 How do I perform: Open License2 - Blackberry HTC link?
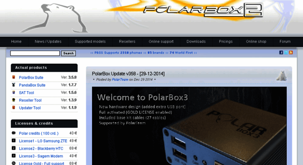click(41, 148)
